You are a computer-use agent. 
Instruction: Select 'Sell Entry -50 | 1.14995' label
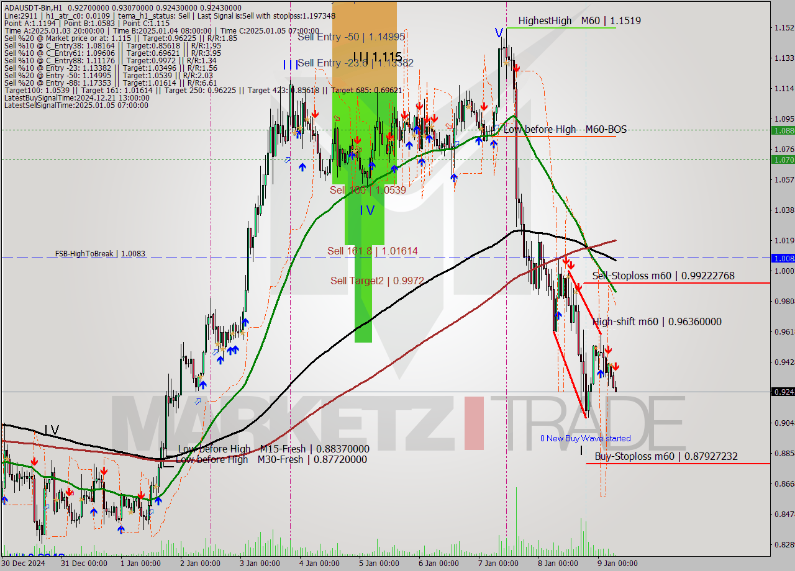click(x=352, y=37)
